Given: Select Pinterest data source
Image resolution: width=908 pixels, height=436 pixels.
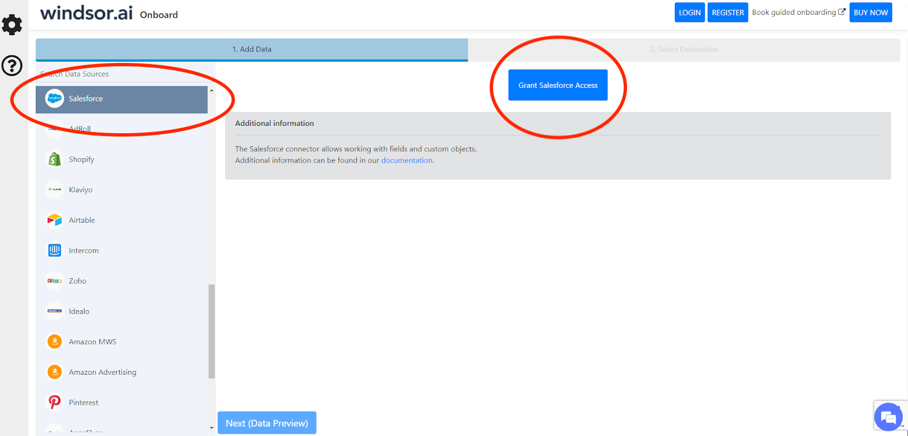Looking at the screenshot, I should [121, 402].
